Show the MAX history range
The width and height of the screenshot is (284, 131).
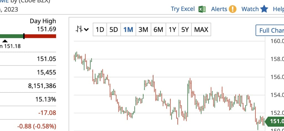coord(201,29)
